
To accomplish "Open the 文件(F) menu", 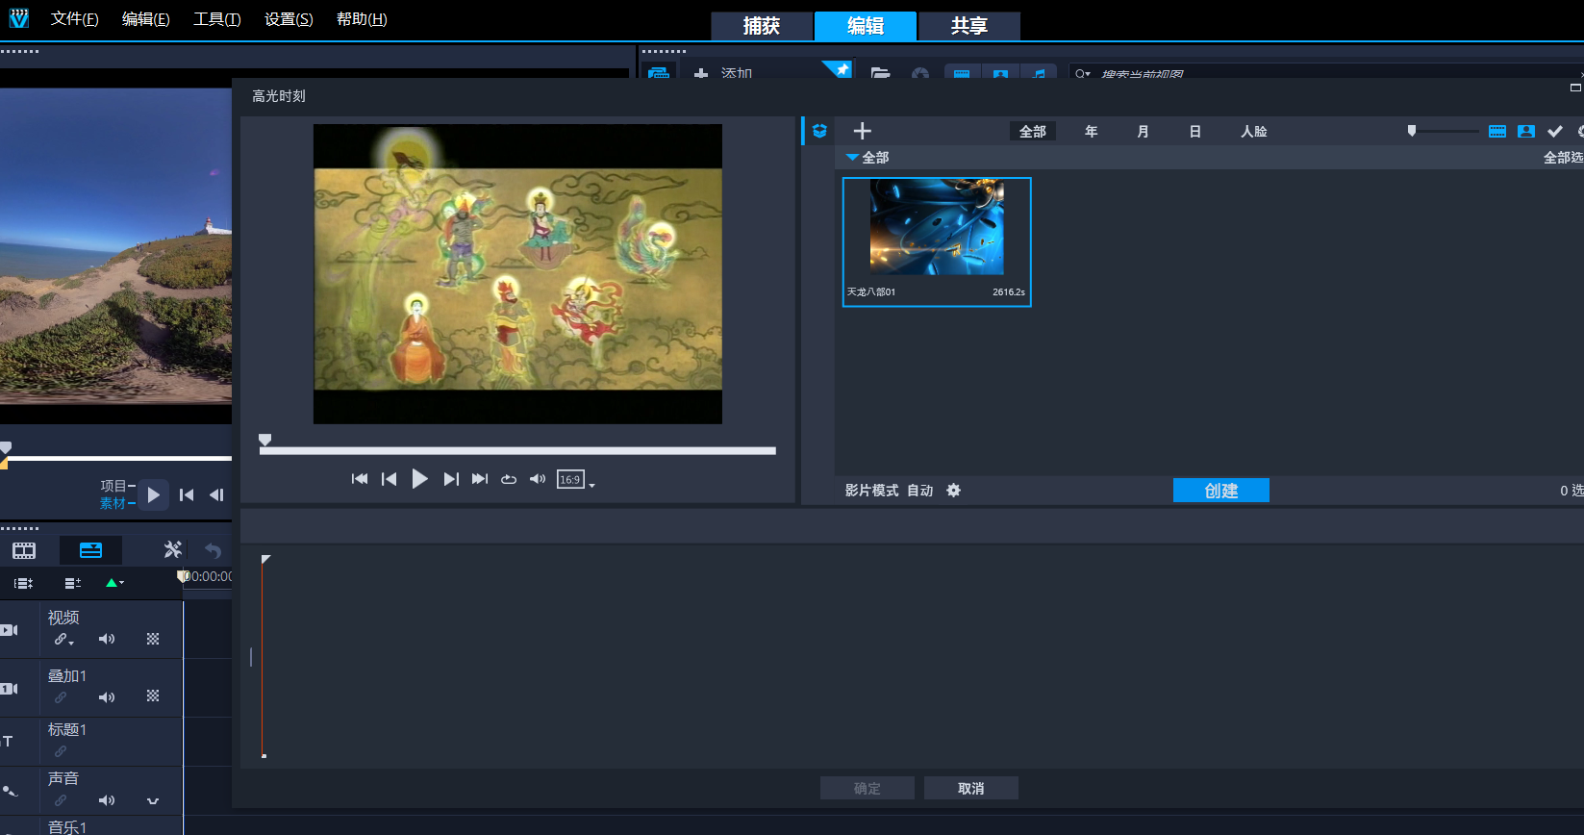I will point(74,19).
